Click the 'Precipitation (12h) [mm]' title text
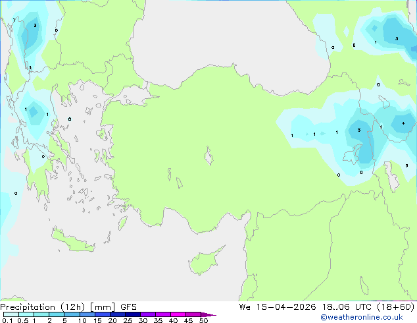 (x=58, y=307)
